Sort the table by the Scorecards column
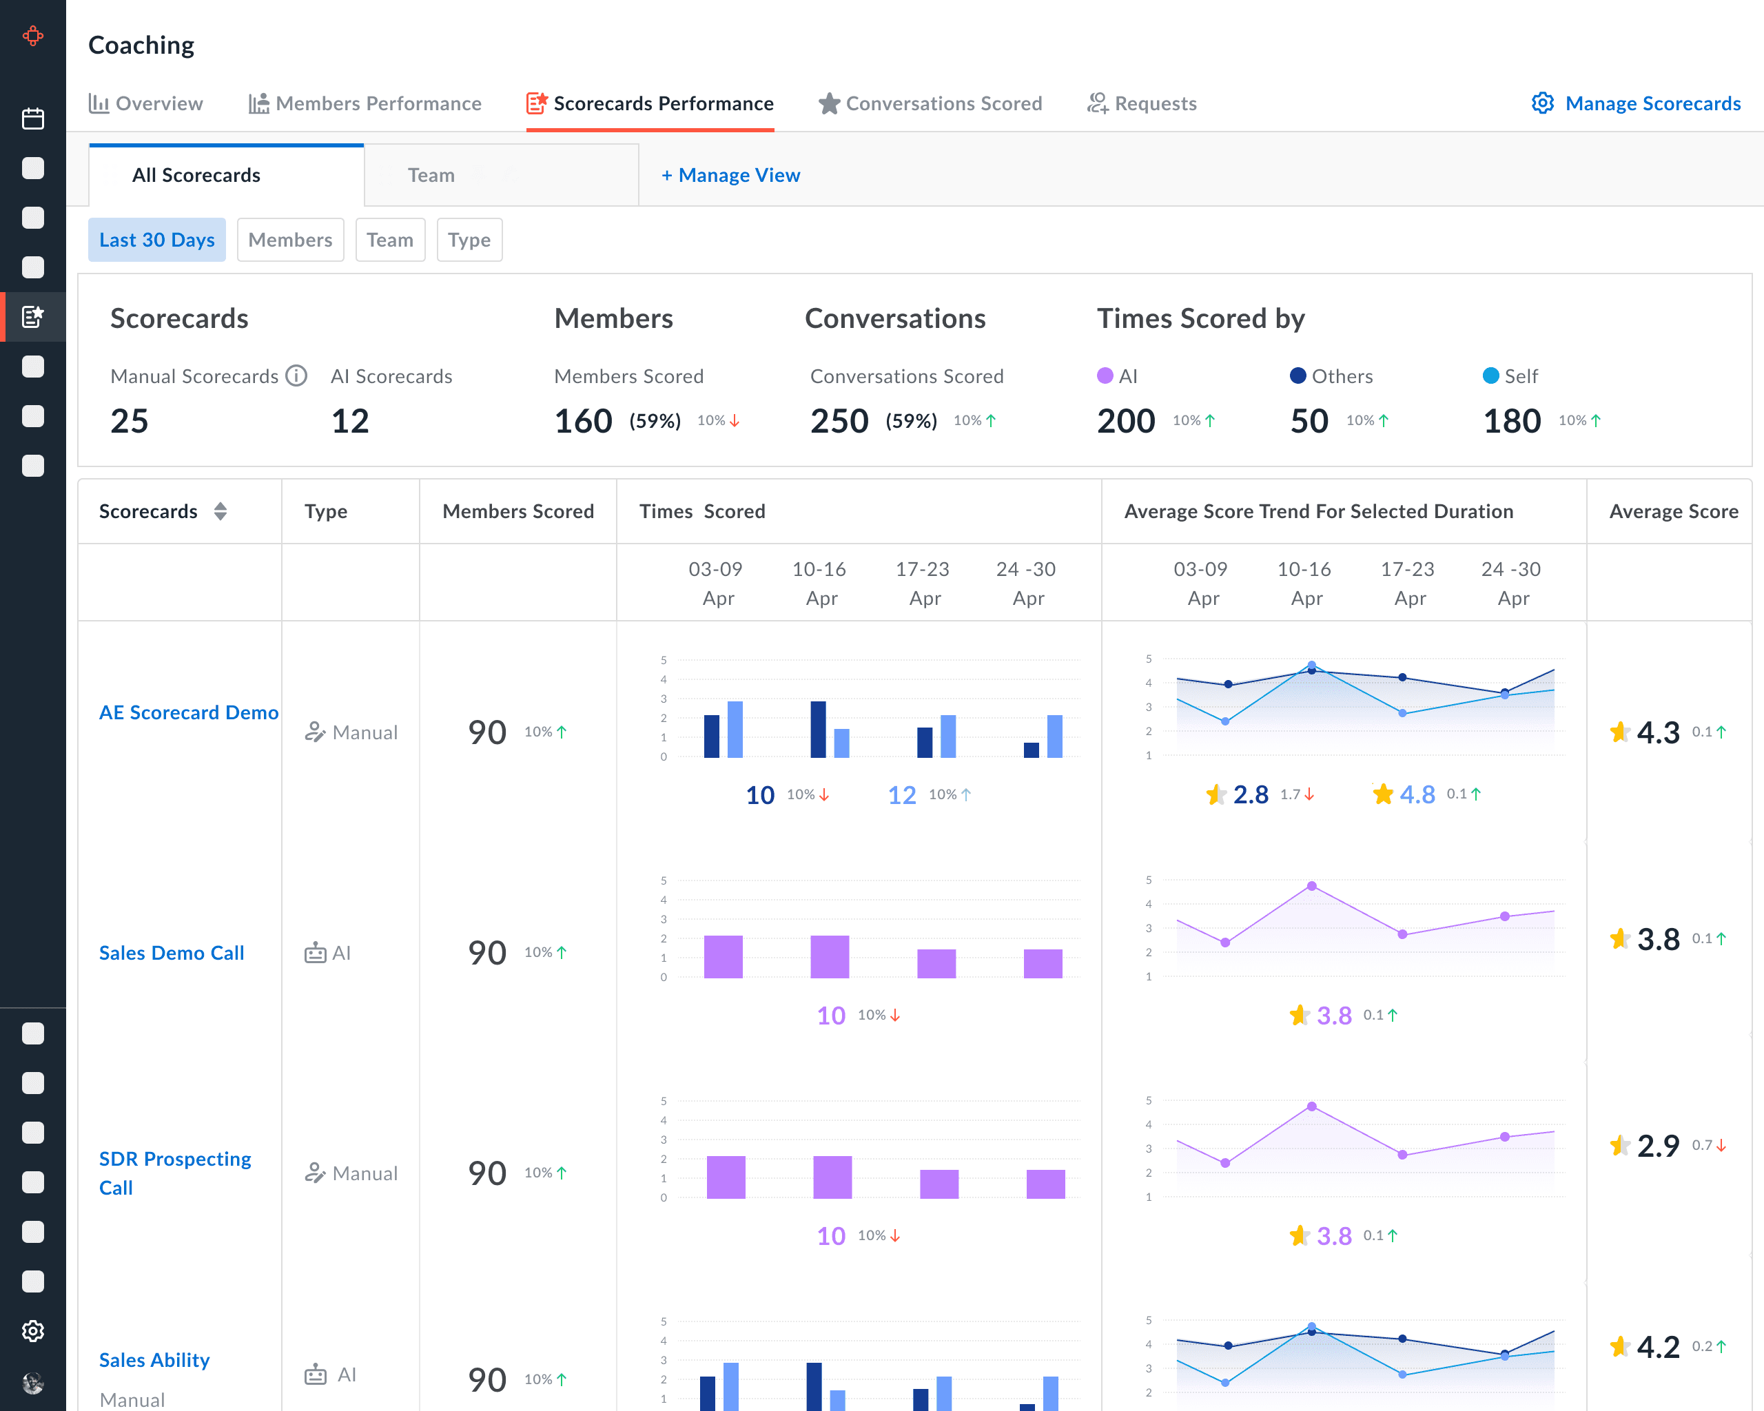 [x=220, y=511]
